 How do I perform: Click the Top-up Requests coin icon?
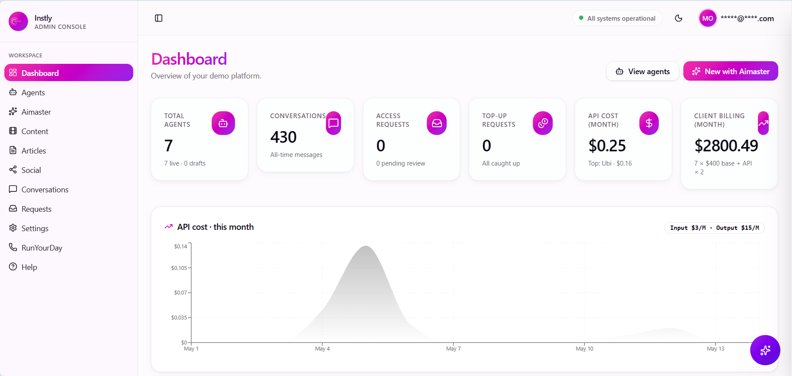543,123
